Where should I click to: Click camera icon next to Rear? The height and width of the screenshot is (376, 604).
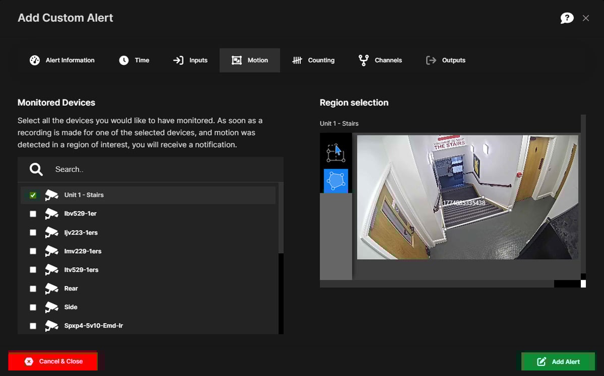[51, 288]
